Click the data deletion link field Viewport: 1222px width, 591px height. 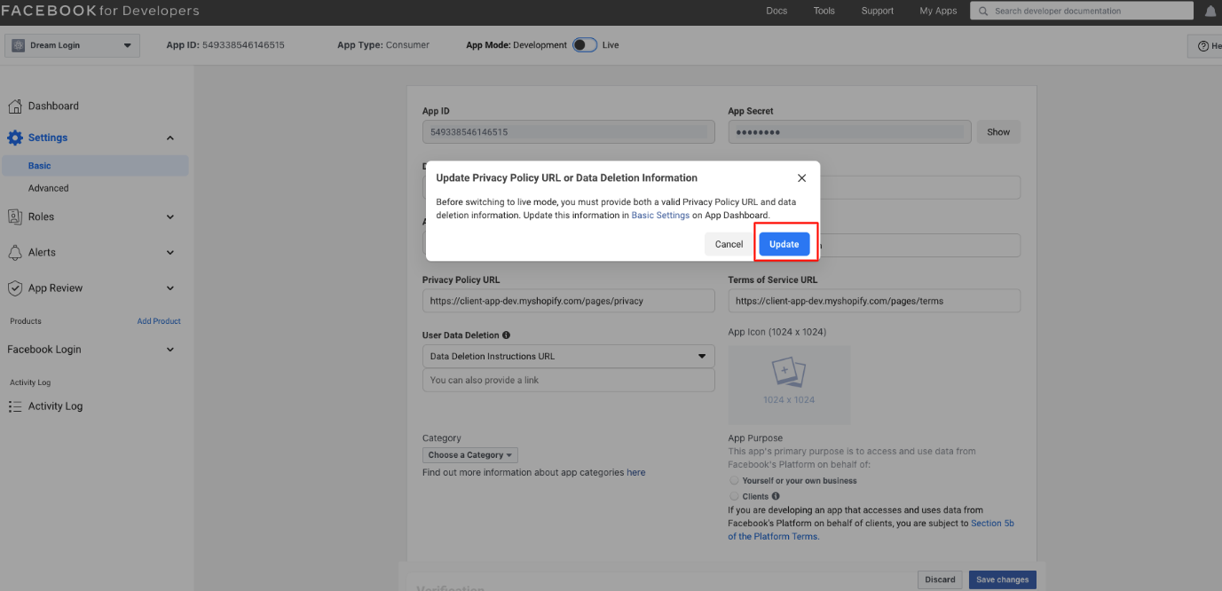[568, 381]
